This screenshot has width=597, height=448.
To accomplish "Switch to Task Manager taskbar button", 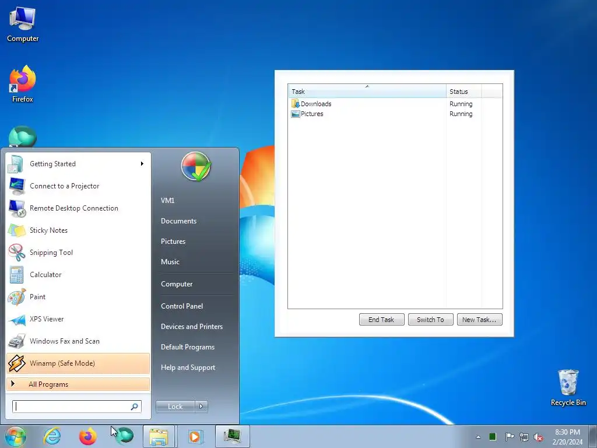I will click(x=233, y=436).
